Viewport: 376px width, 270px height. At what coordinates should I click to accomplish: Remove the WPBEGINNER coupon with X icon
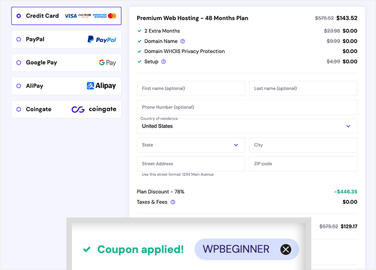pyautogui.click(x=285, y=250)
